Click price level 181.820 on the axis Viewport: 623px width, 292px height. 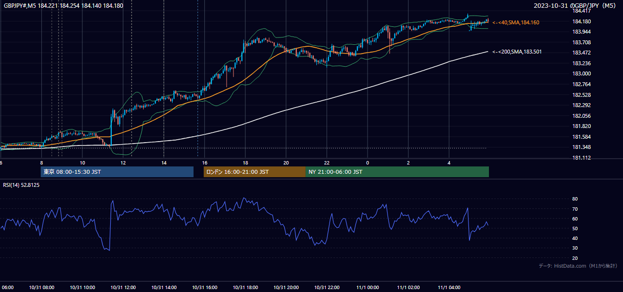point(581,126)
